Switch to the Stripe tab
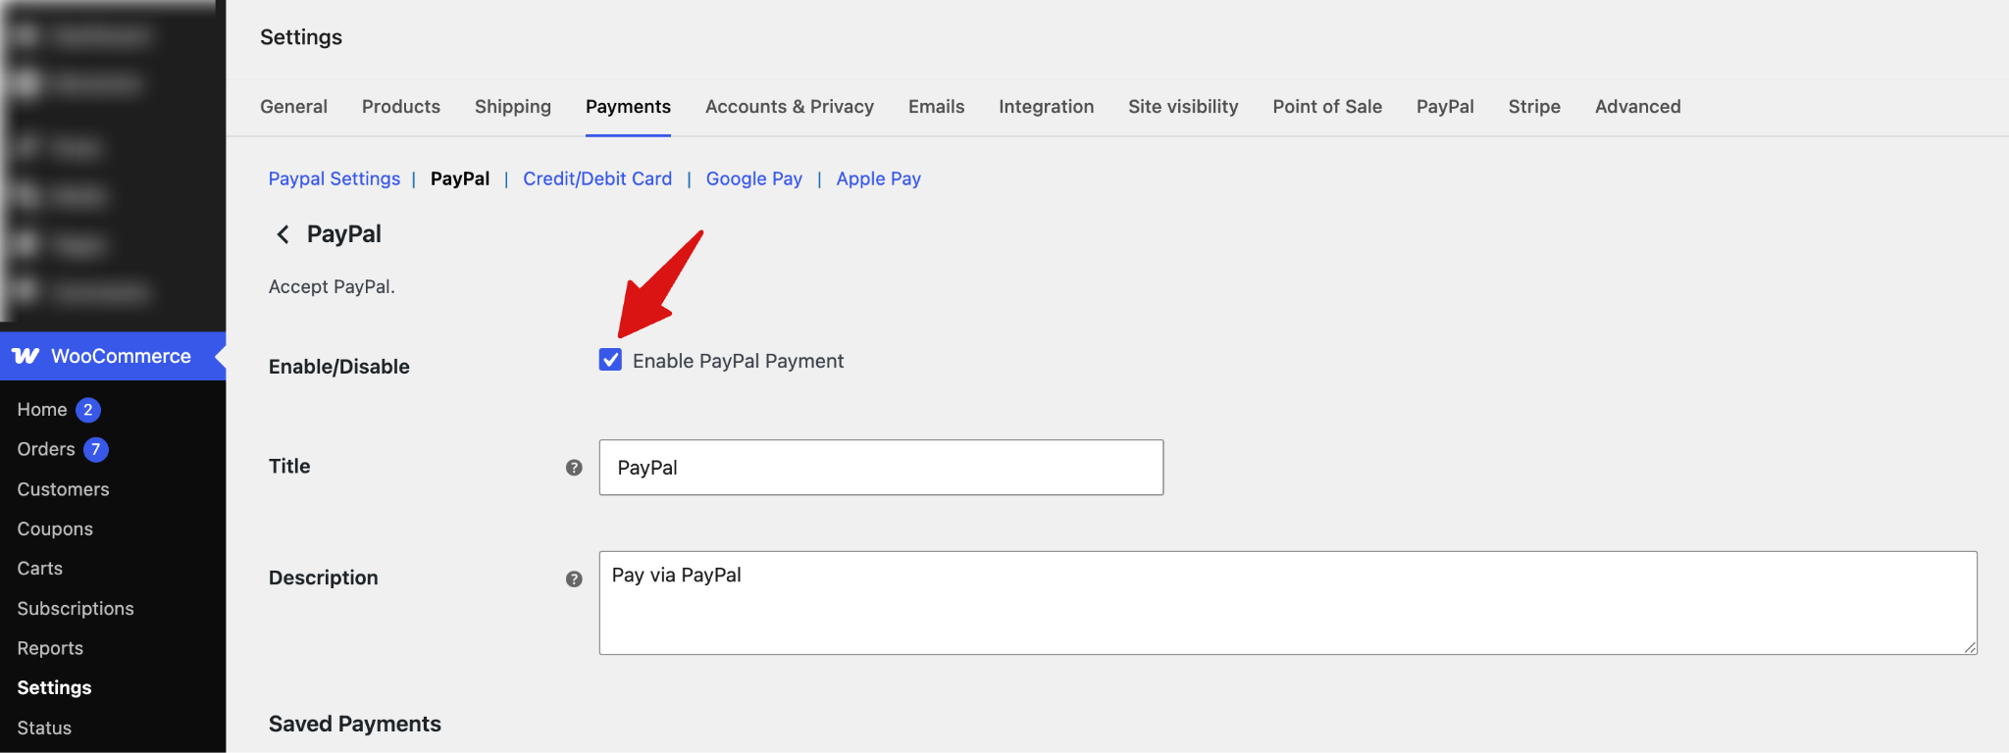 tap(1534, 107)
